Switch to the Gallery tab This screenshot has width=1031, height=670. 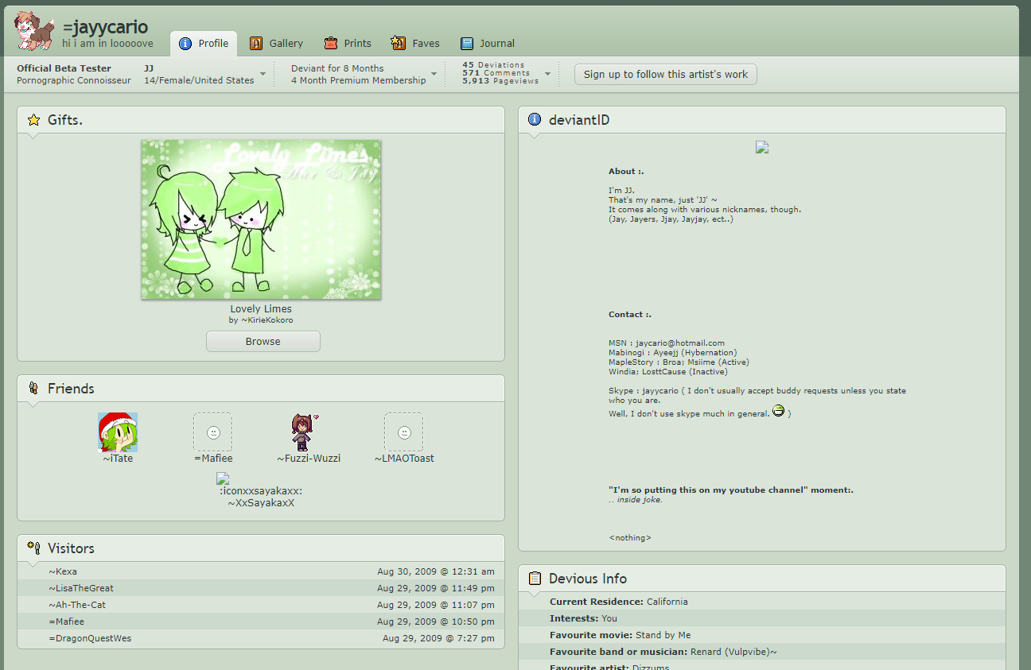tap(276, 44)
